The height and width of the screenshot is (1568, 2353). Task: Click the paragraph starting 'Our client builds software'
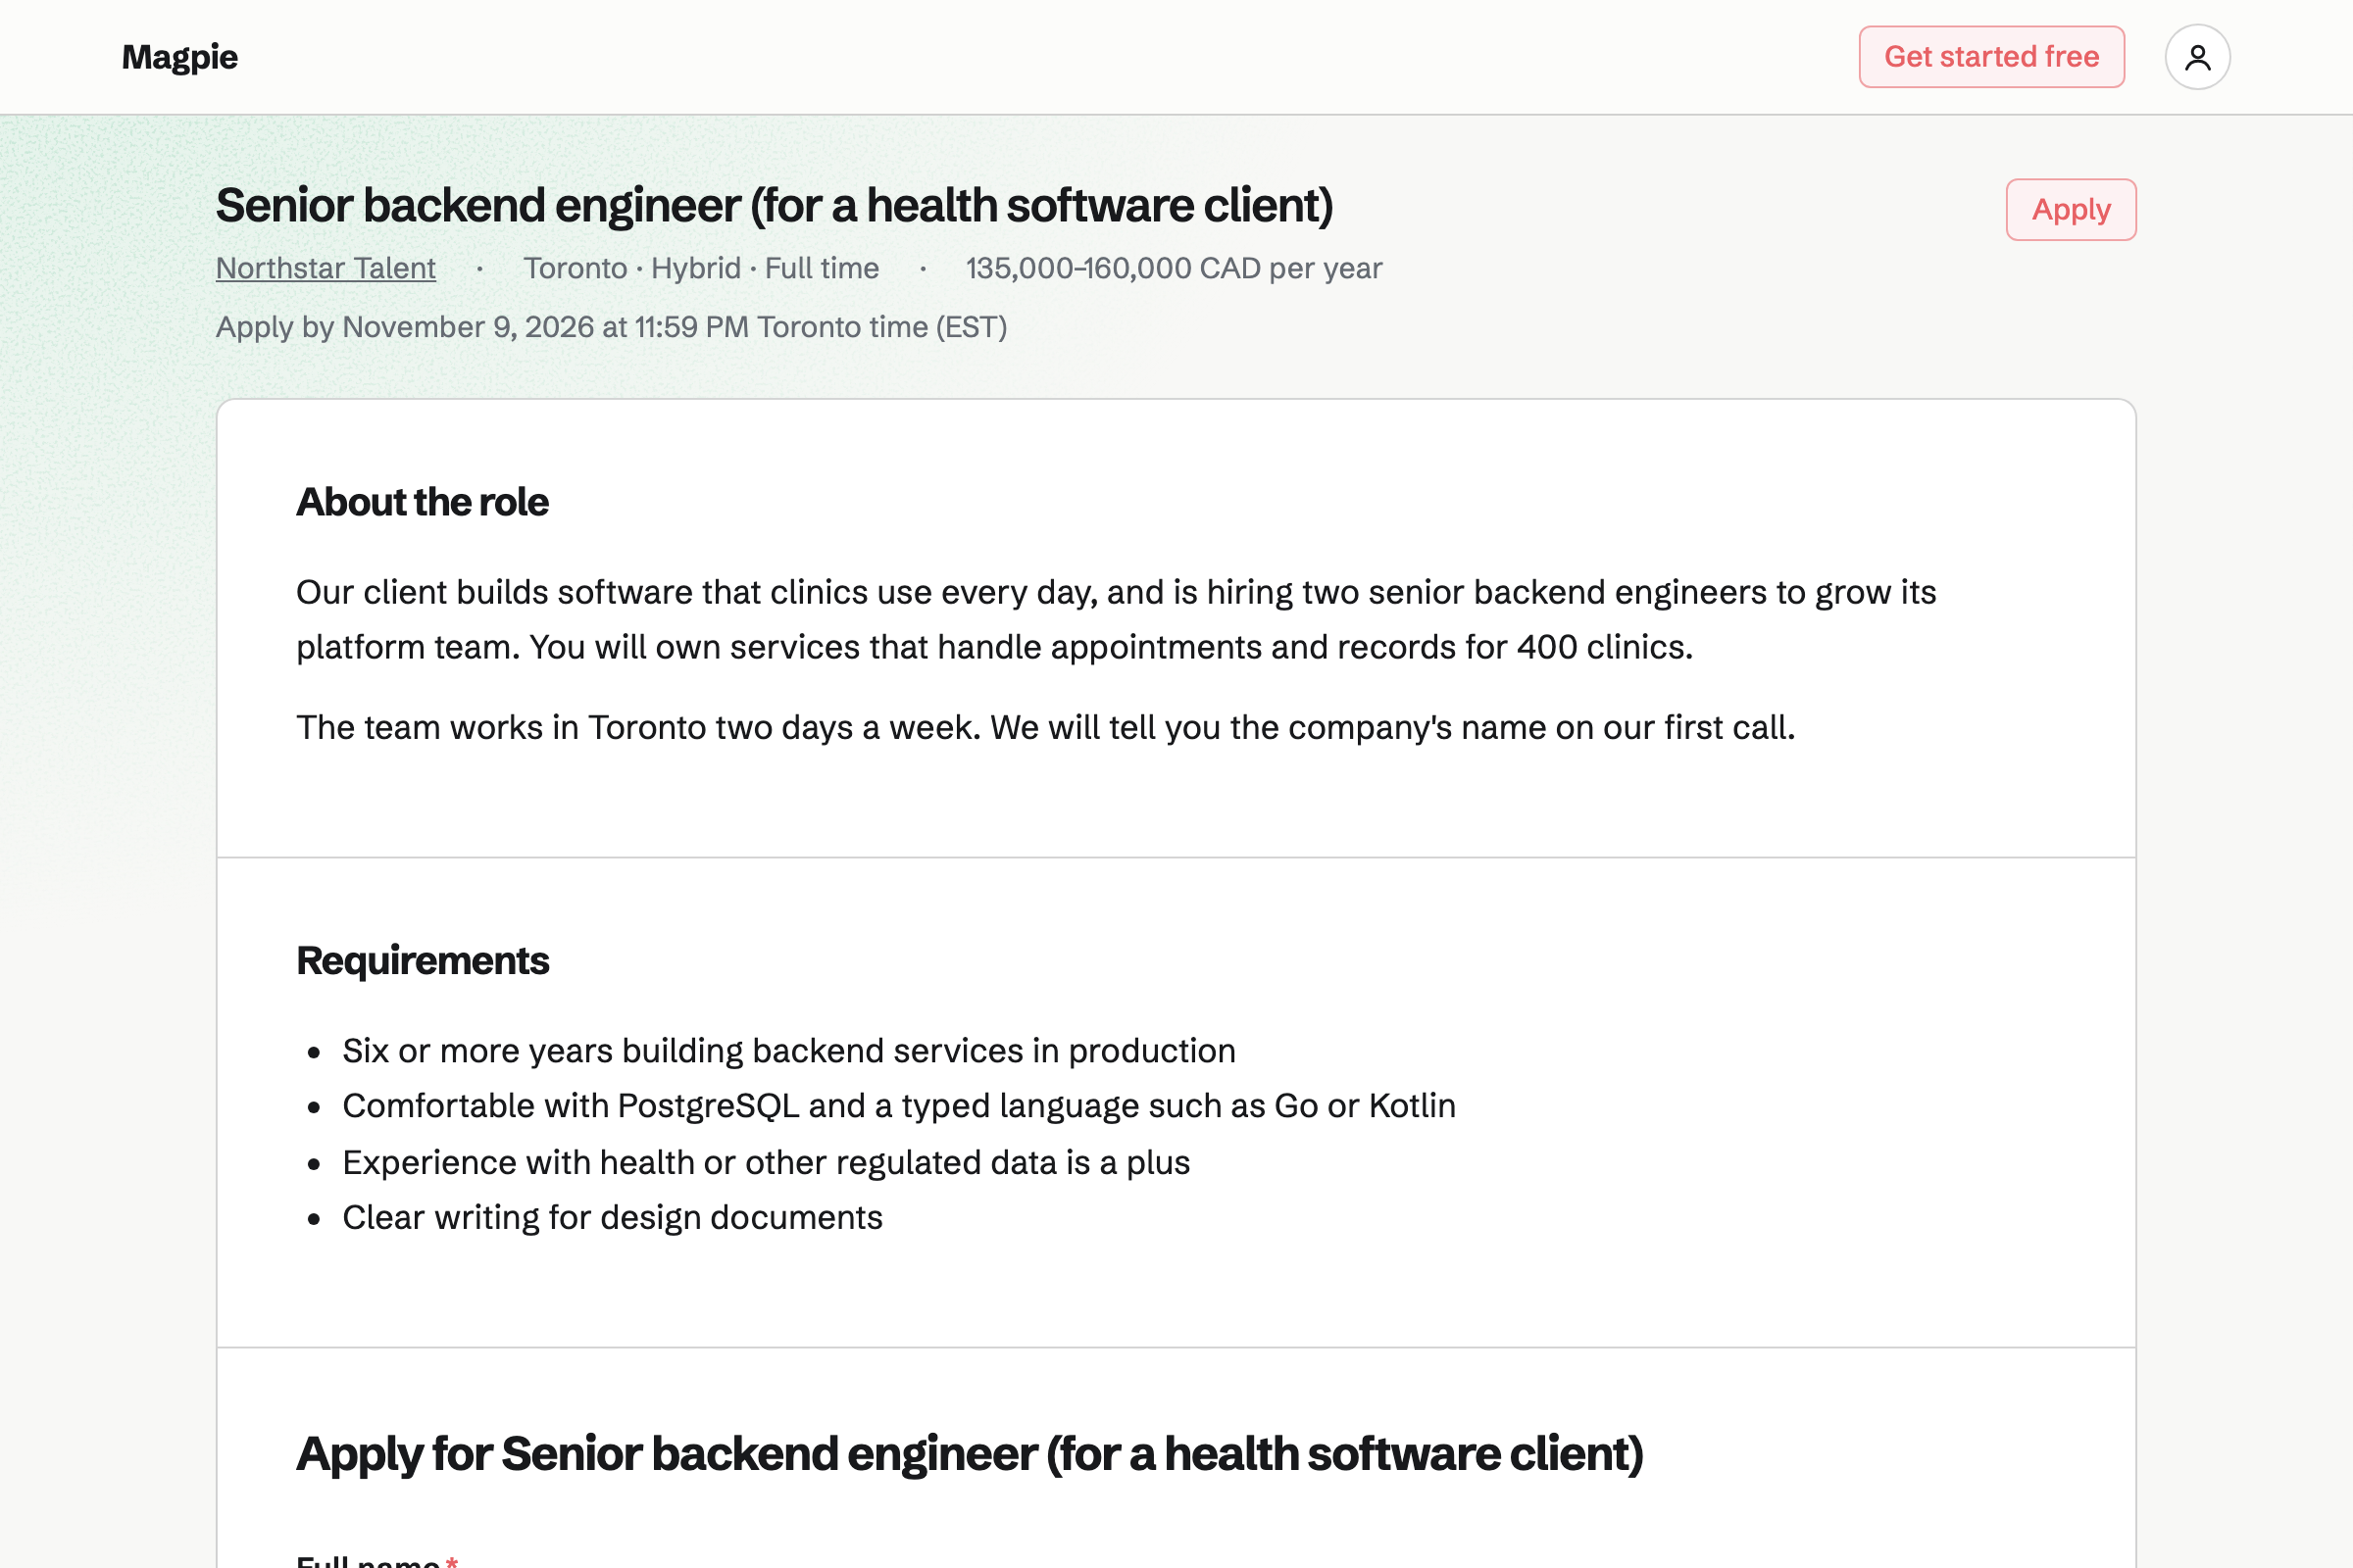click(1117, 620)
